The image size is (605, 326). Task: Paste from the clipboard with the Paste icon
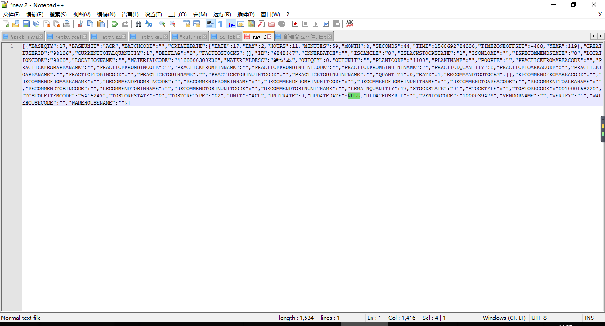(x=101, y=24)
